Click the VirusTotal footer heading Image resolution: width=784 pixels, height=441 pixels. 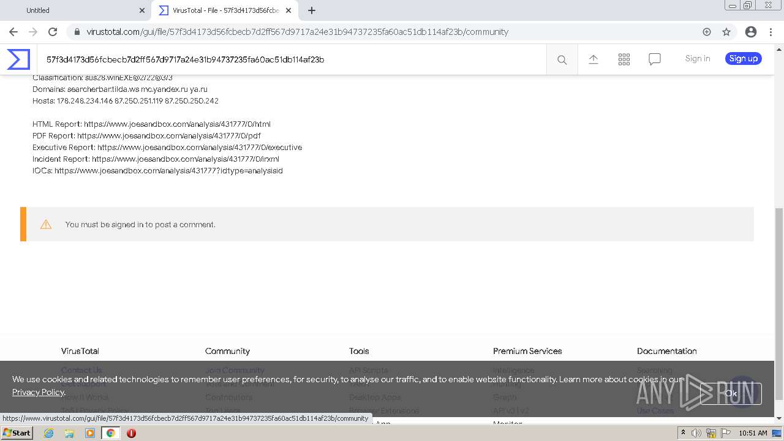click(x=80, y=351)
